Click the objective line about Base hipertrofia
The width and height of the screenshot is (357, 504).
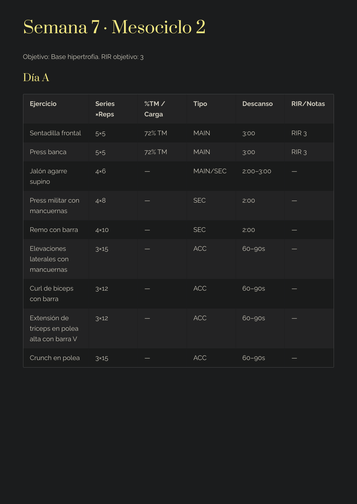(83, 57)
